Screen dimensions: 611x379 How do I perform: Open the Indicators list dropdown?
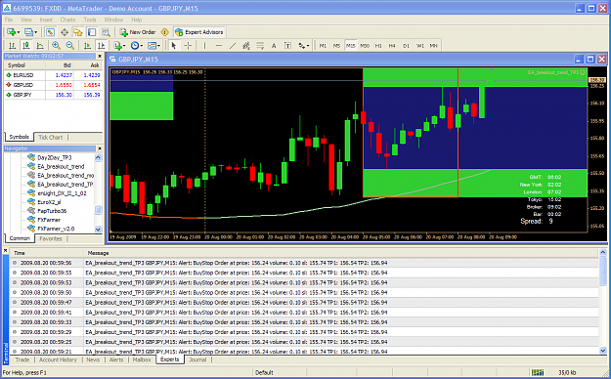(x=119, y=46)
